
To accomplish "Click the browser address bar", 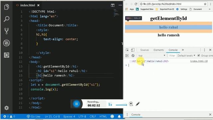I will tap(171, 4).
